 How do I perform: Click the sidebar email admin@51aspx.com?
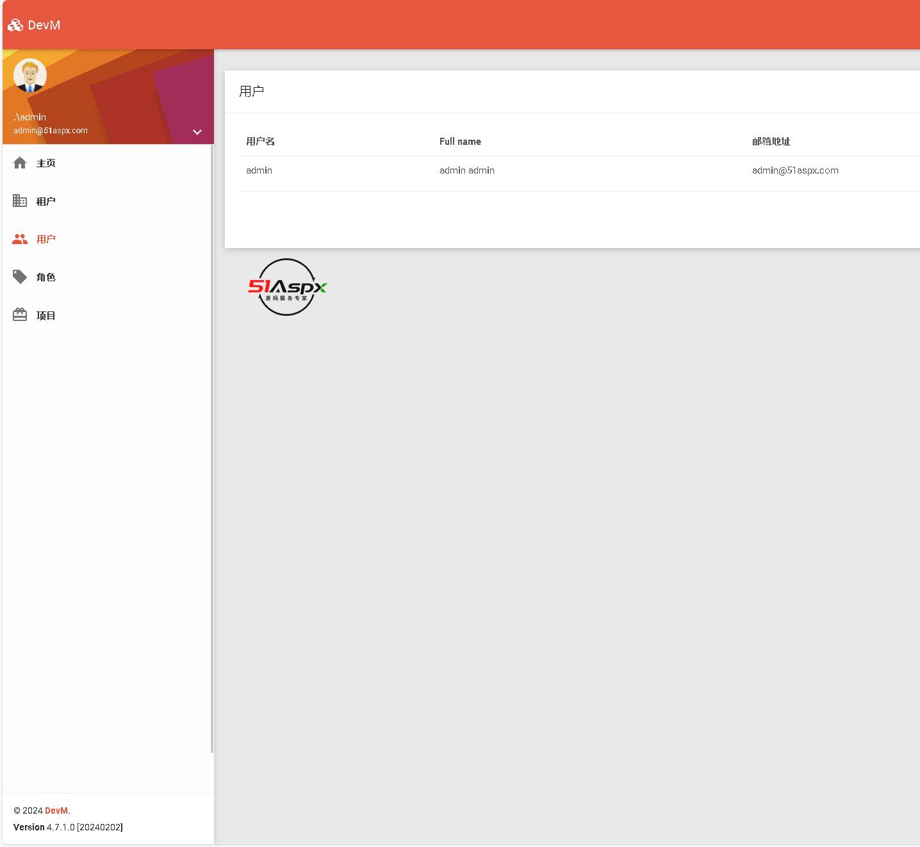click(x=51, y=131)
